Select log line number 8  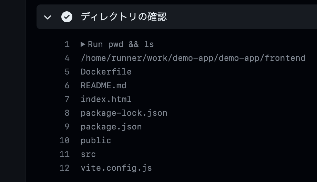pos(67,113)
